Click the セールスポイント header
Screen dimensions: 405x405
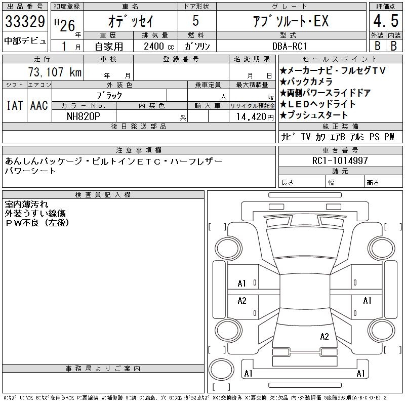coord(340,59)
